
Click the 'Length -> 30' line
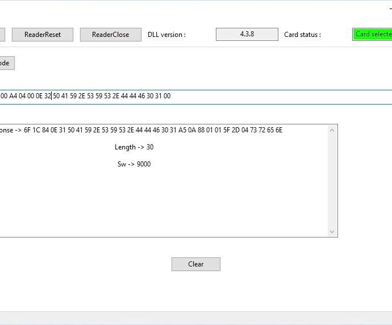(134, 147)
